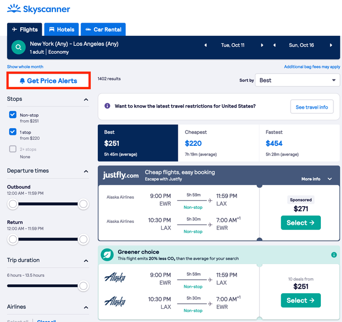Screen dimensions: 342x322
Task: Click the purple info icon beside travel restrictions
Action: [107, 106]
